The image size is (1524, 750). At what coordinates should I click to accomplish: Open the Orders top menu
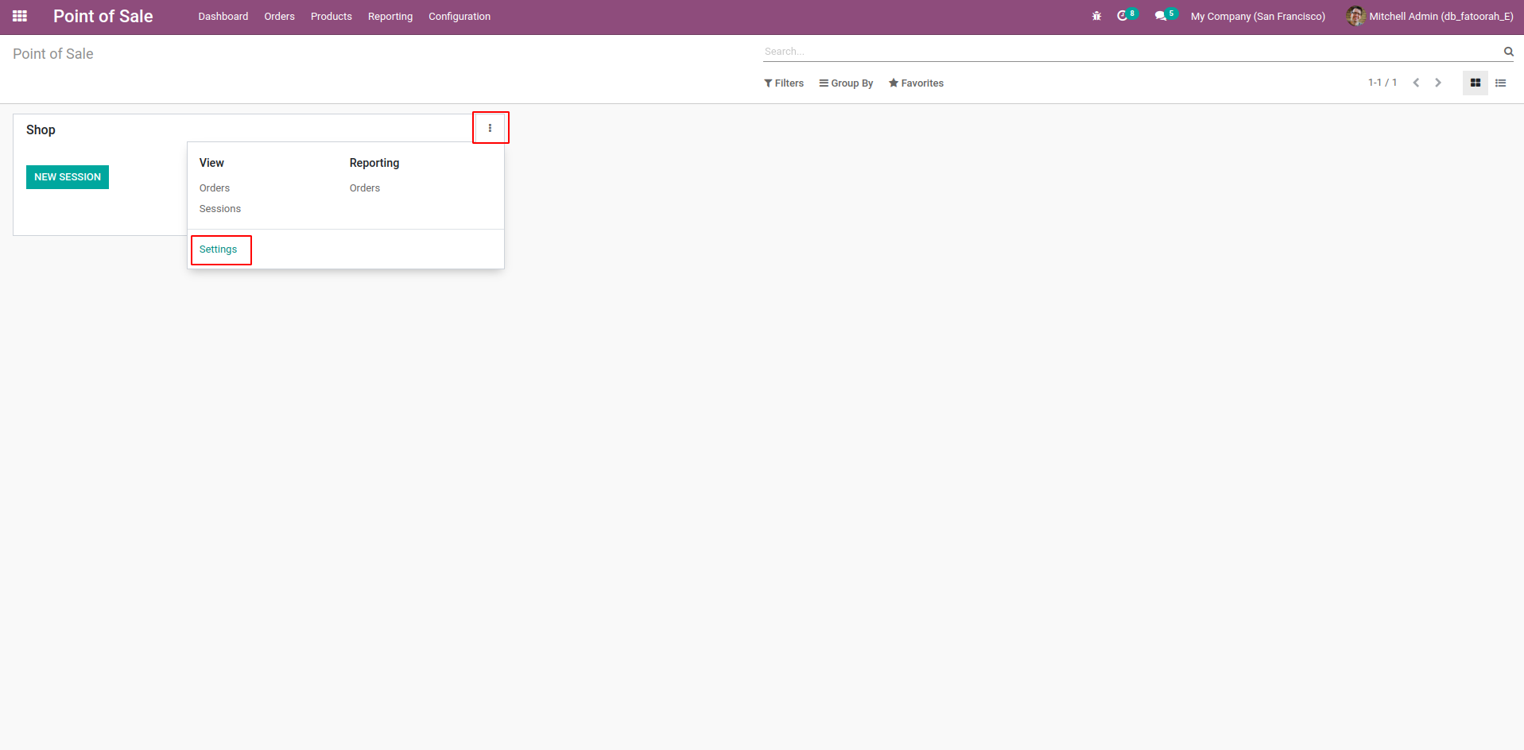279,17
